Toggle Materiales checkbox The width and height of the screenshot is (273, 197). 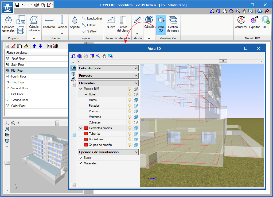coord(81,163)
